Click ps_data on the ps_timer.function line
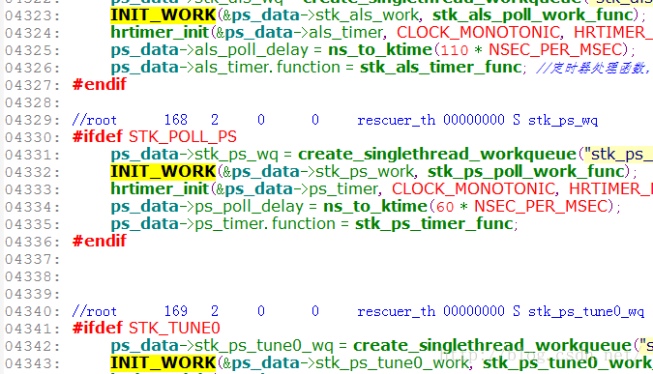 (145, 224)
